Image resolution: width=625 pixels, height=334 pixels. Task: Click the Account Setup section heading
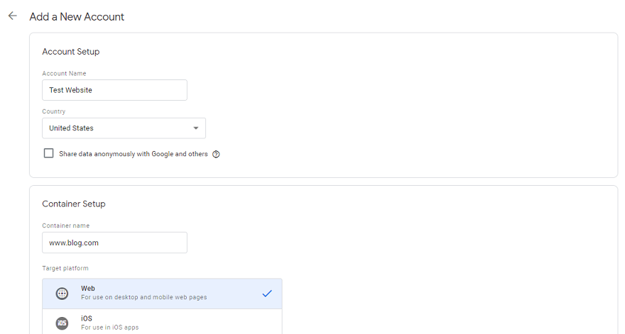coord(71,52)
